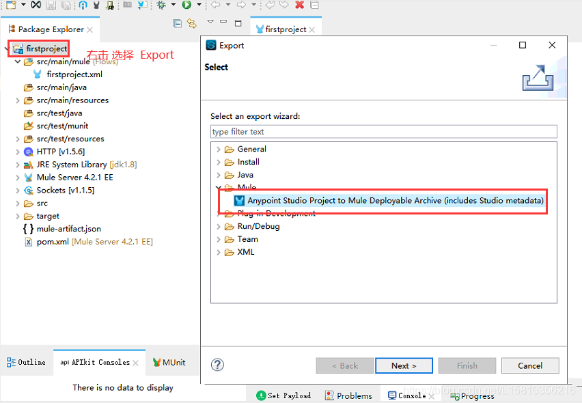Image resolution: width=582 pixels, height=403 pixels.
Task: Click the New wizard toolbar icon
Action: coord(12,5)
